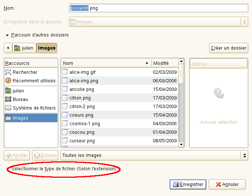Click the Enlever shortcut button

pos(45,155)
